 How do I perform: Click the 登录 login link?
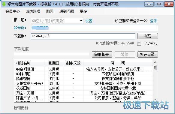[x=153, y=21]
